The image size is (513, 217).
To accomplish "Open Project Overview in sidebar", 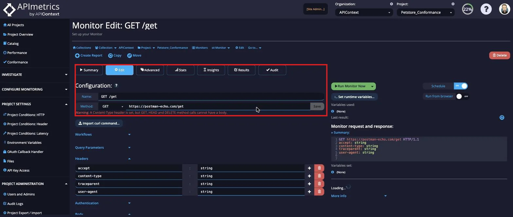I will [x=18, y=34].
